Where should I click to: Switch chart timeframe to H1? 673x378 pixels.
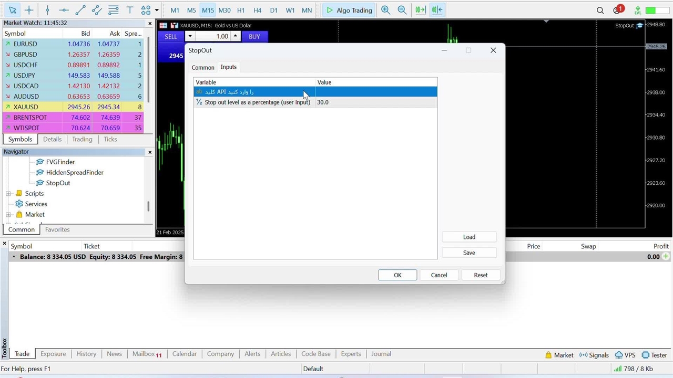coord(241,10)
